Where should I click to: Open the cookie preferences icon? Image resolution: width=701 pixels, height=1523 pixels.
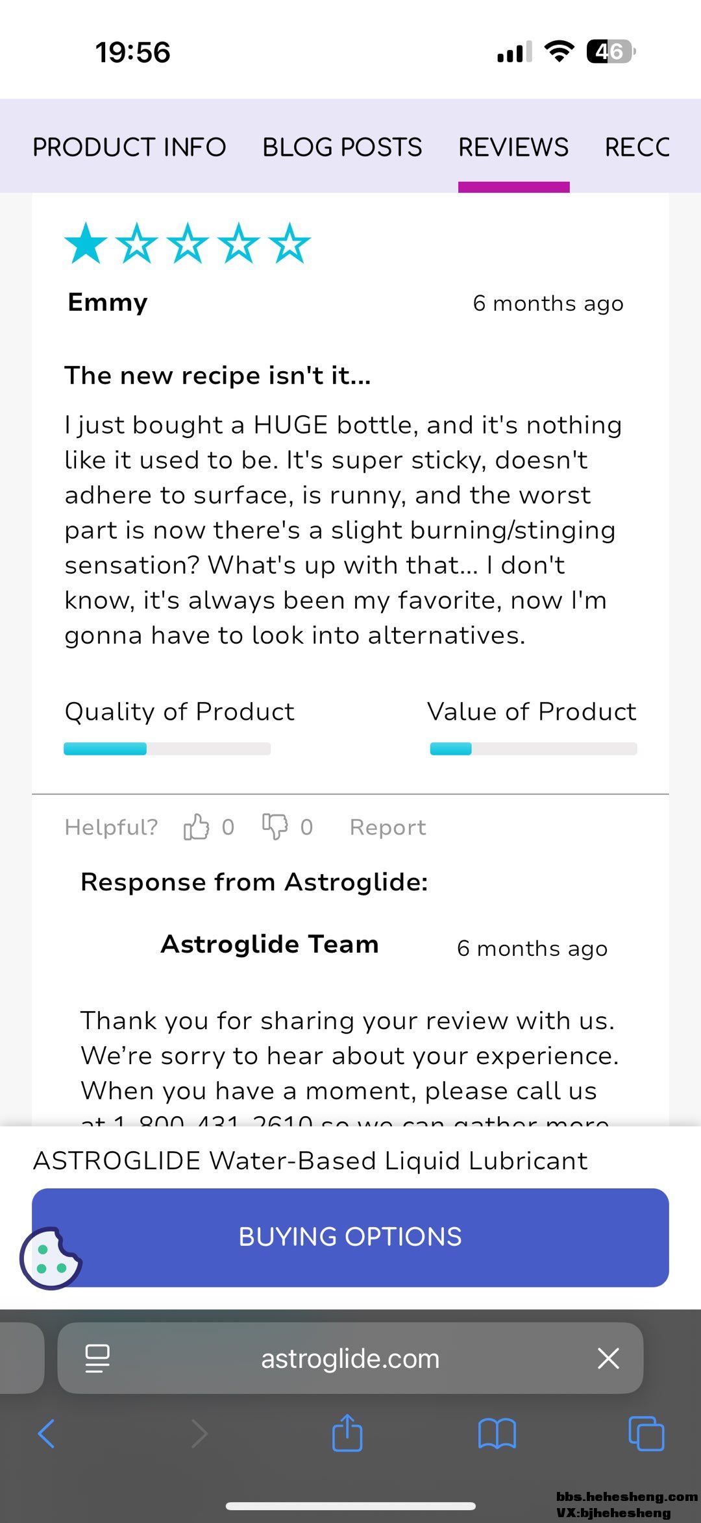click(x=51, y=1258)
